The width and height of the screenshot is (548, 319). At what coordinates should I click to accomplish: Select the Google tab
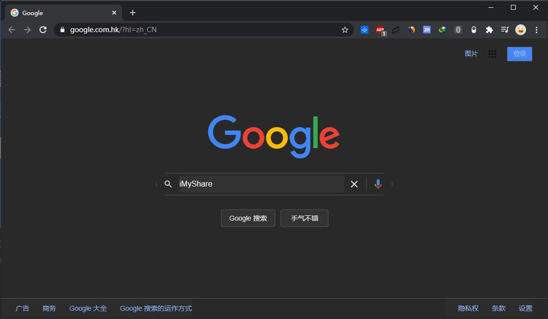[59, 13]
